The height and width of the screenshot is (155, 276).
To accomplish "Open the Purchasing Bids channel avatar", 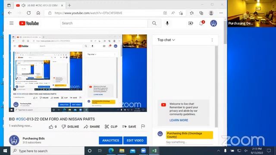I will click(14, 140).
